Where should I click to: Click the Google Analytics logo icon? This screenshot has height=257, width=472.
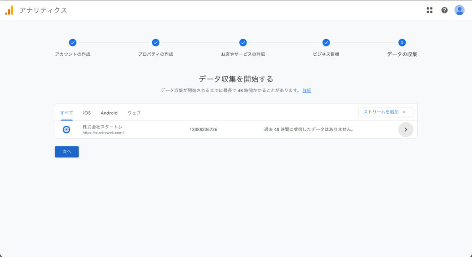(x=9, y=10)
